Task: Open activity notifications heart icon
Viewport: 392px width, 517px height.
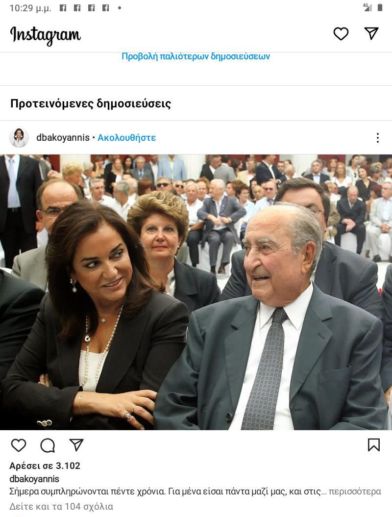Action: pyautogui.click(x=341, y=34)
